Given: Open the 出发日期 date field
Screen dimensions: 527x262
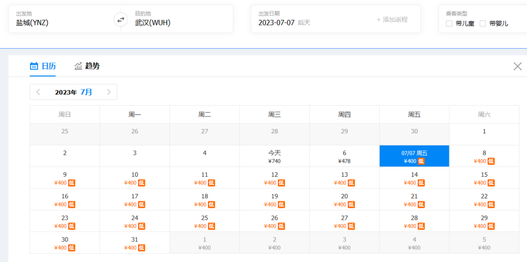Looking at the screenshot, I should 277,22.
